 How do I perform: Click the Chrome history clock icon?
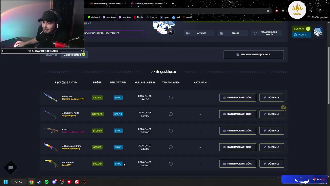pyautogui.click(x=311, y=11)
